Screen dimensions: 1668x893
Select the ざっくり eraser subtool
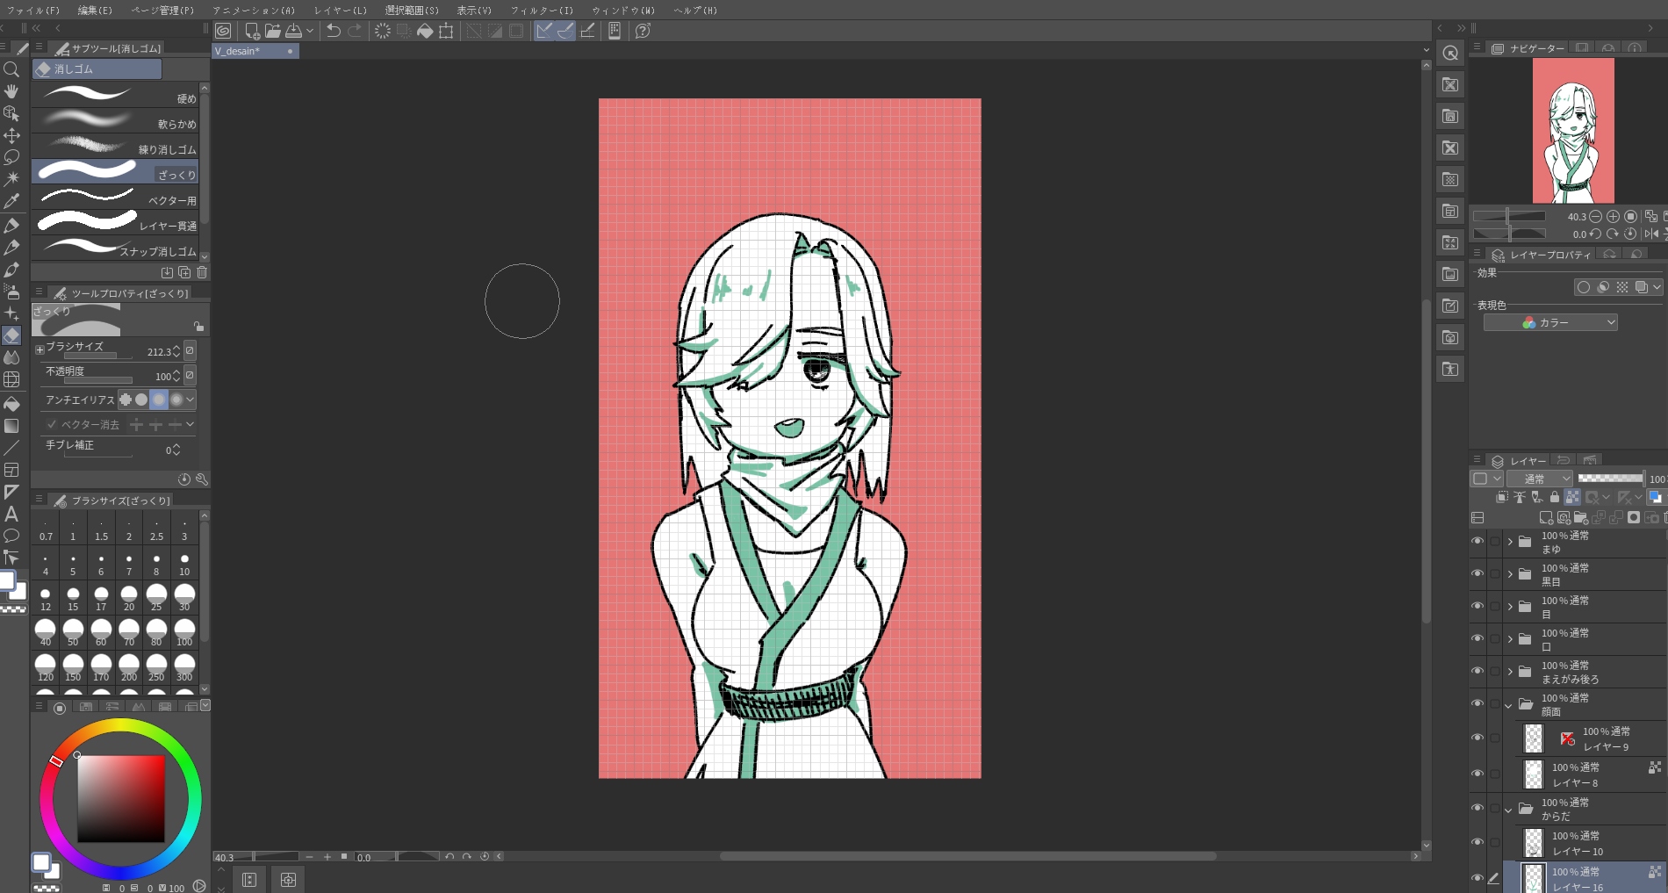(x=114, y=173)
